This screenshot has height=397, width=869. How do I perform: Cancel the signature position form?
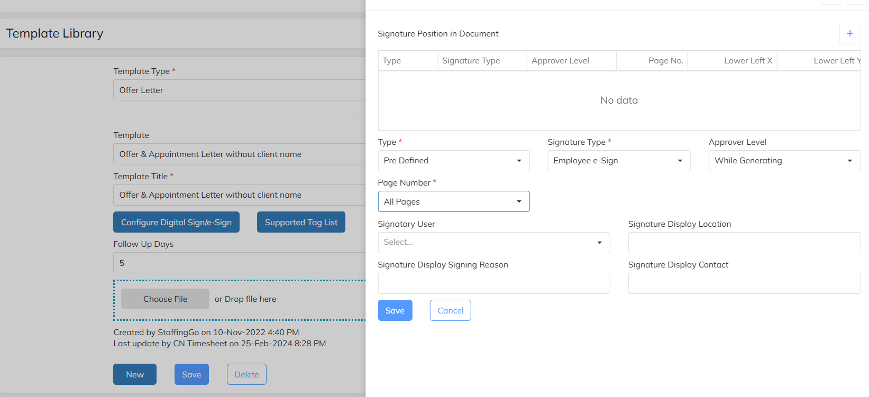(450, 310)
